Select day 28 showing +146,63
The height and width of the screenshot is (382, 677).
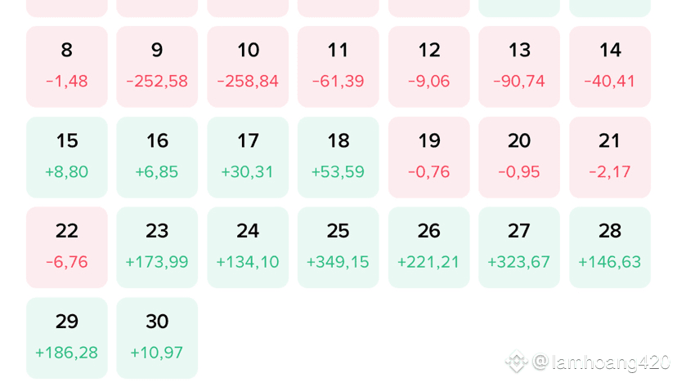pyautogui.click(x=610, y=247)
